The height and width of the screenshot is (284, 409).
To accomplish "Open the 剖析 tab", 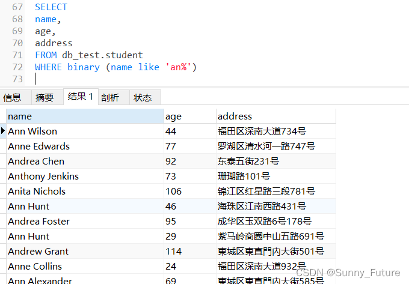I will click(110, 97).
